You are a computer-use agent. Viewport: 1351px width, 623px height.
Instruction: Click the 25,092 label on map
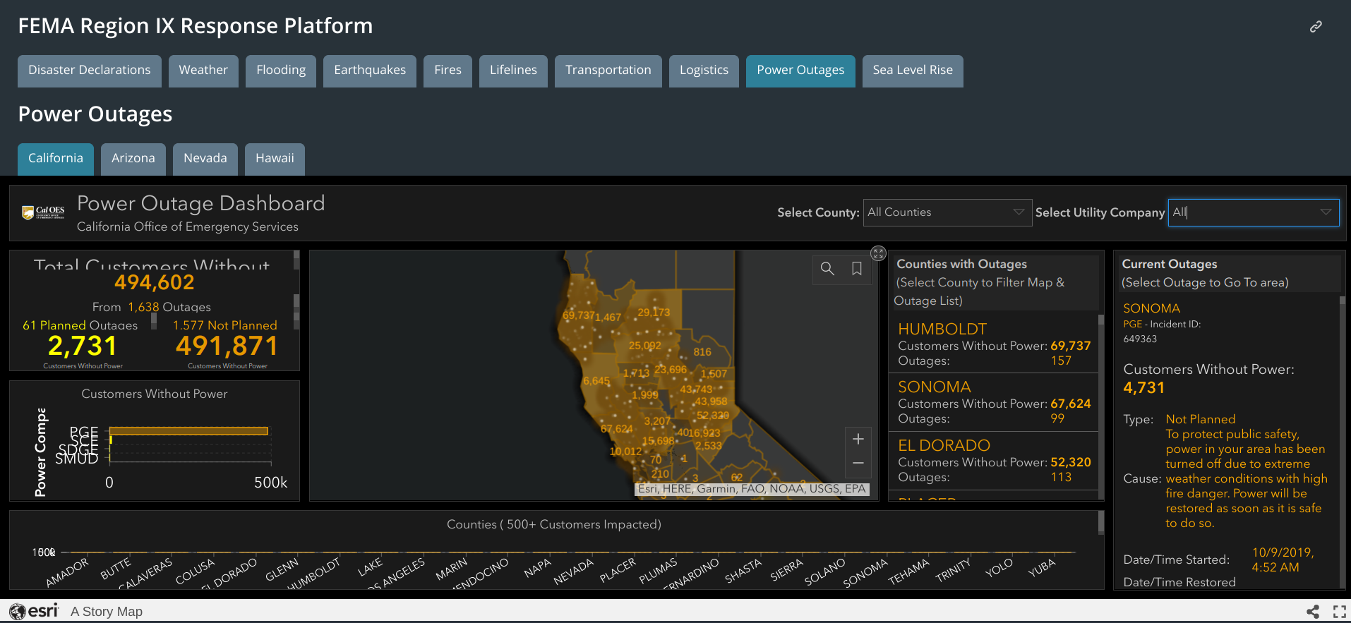click(x=645, y=346)
